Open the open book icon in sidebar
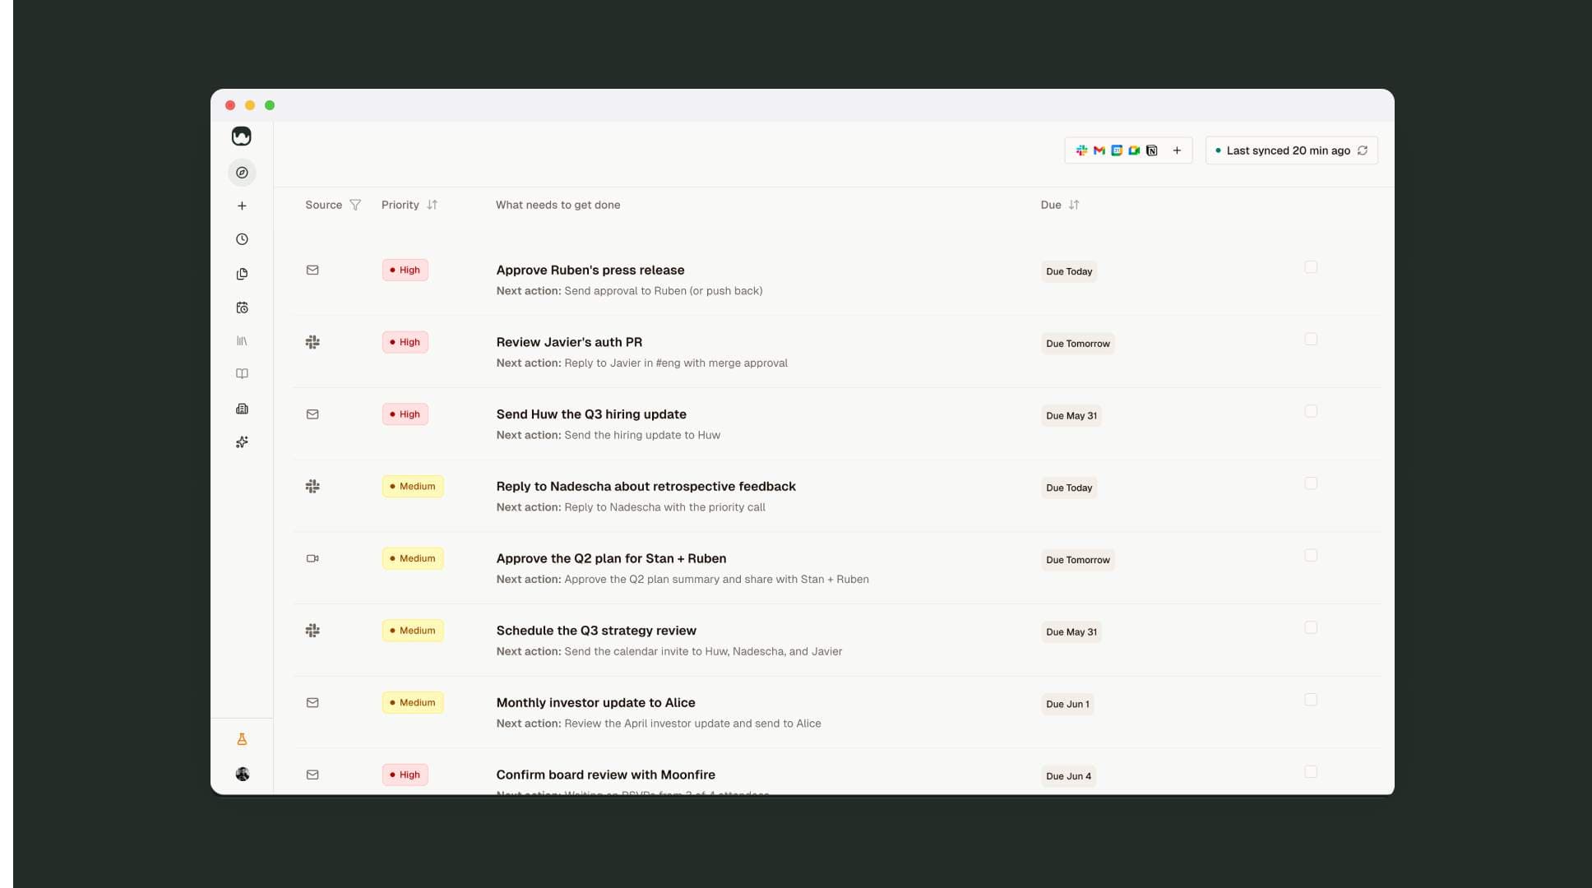This screenshot has width=1592, height=888. [x=242, y=374]
